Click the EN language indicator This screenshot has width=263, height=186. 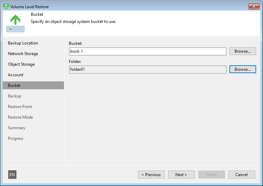12,175
